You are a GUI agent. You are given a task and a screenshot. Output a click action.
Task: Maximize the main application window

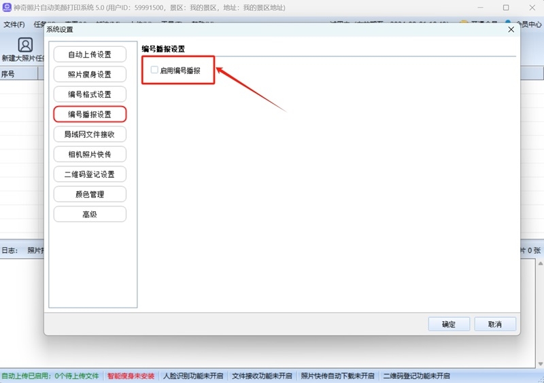point(506,7)
